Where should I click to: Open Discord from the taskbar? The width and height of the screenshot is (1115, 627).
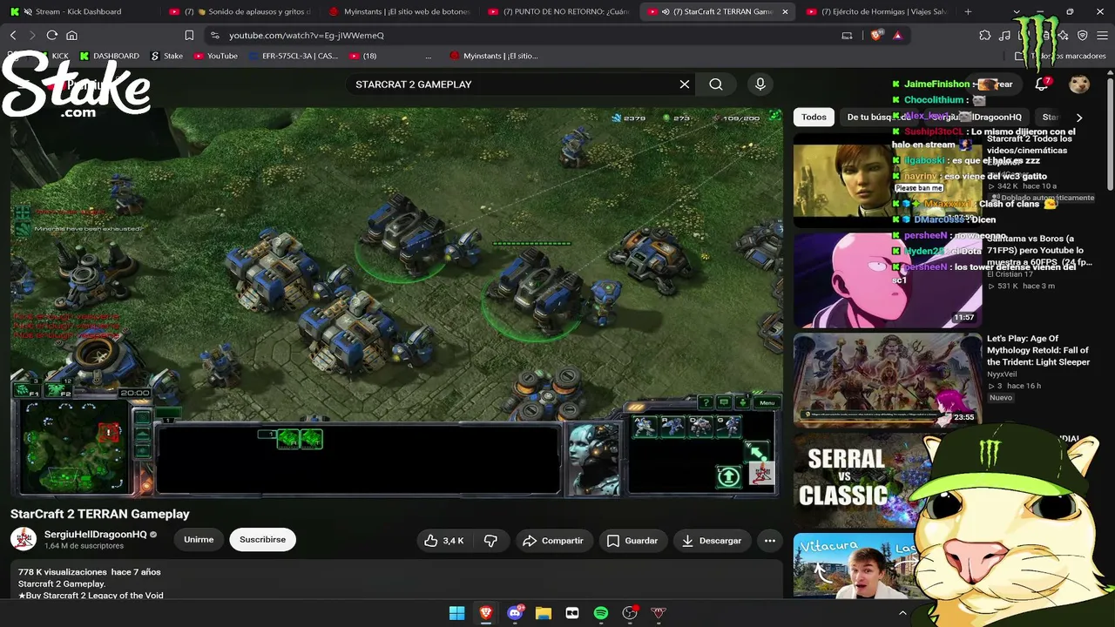click(515, 613)
